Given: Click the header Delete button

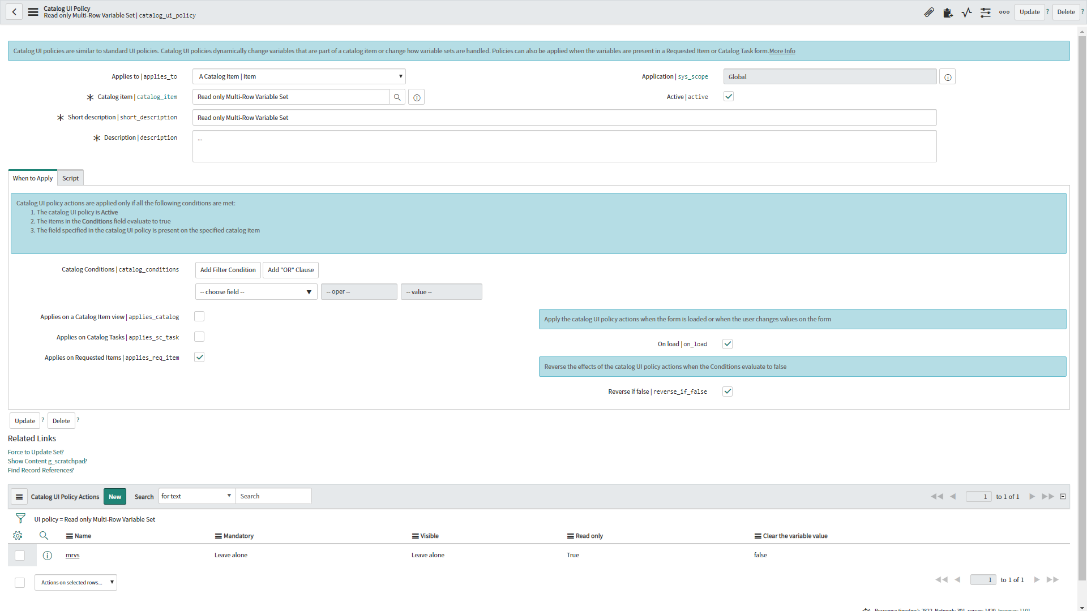Looking at the screenshot, I should (1066, 12).
